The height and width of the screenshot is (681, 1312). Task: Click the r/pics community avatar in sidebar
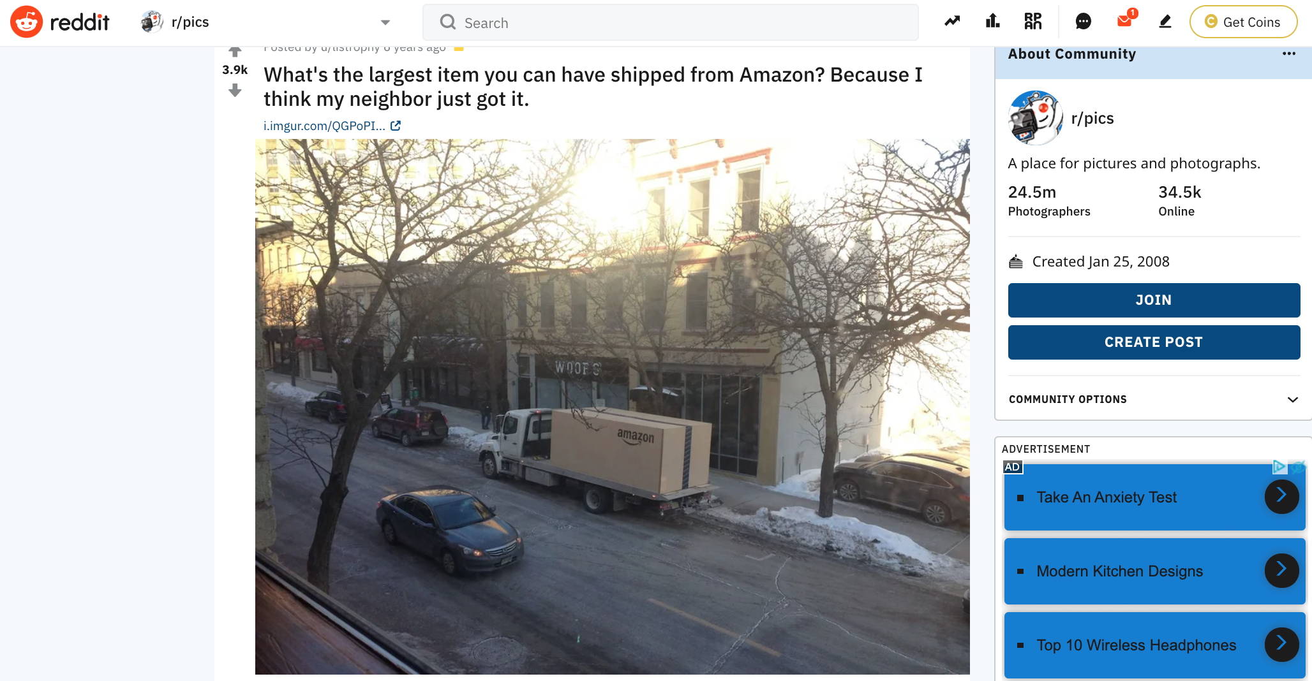coord(1034,118)
